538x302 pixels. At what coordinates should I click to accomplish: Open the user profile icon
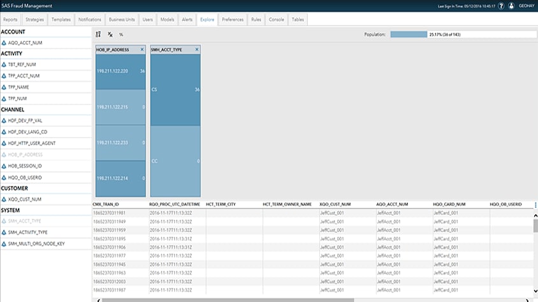[511, 6]
